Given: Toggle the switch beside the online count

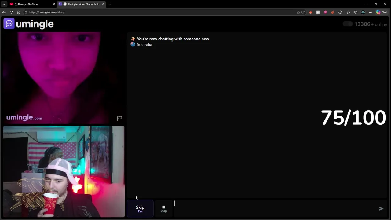Looking at the screenshot, I should pyautogui.click(x=348, y=24).
